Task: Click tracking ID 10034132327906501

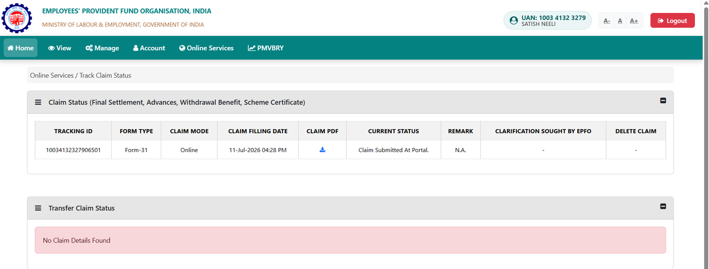Action: [x=73, y=150]
